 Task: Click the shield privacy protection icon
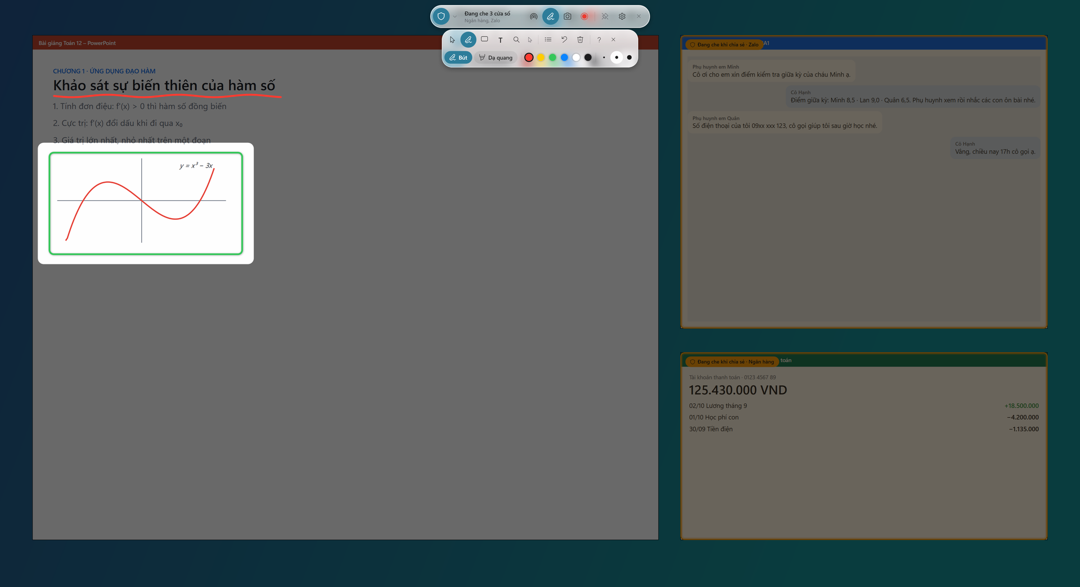(441, 16)
